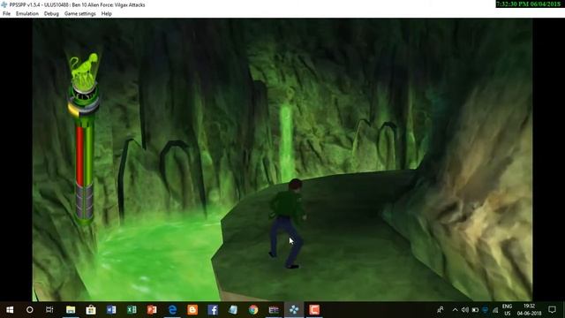Open People icon in system tray
This screenshot has height=318, width=565.
pyautogui.click(x=441, y=310)
